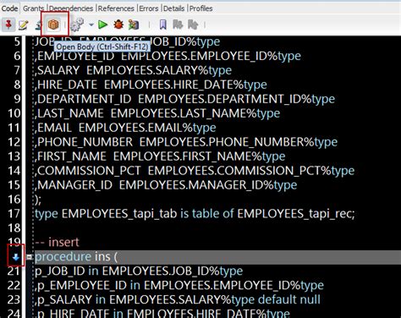The image size is (401, 318).
Task: Click the compile gears icon
Action: pos(77,25)
